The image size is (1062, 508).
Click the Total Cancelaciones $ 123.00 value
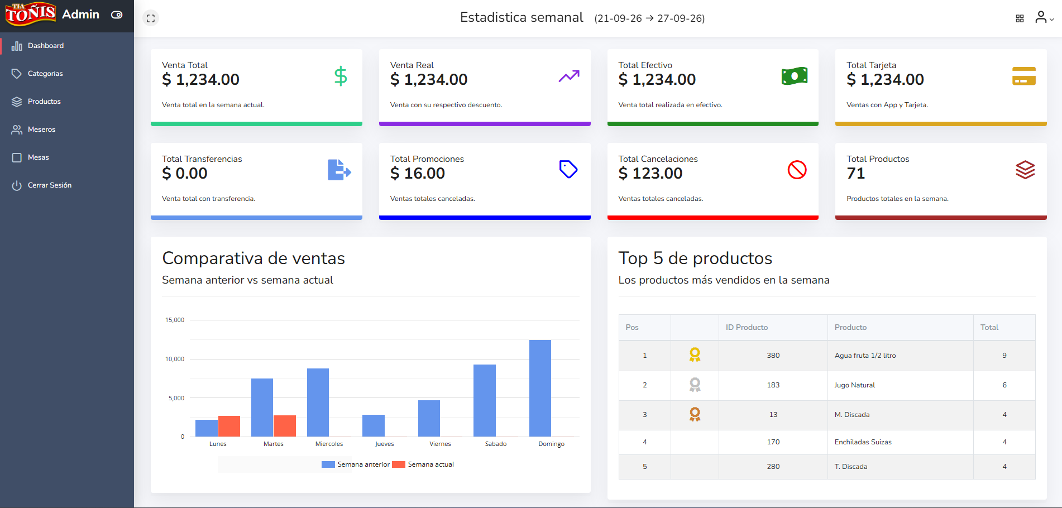pos(650,174)
